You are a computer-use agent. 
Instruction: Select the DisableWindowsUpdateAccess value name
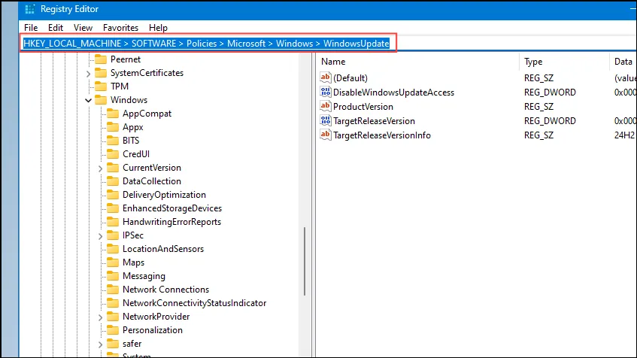(393, 93)
